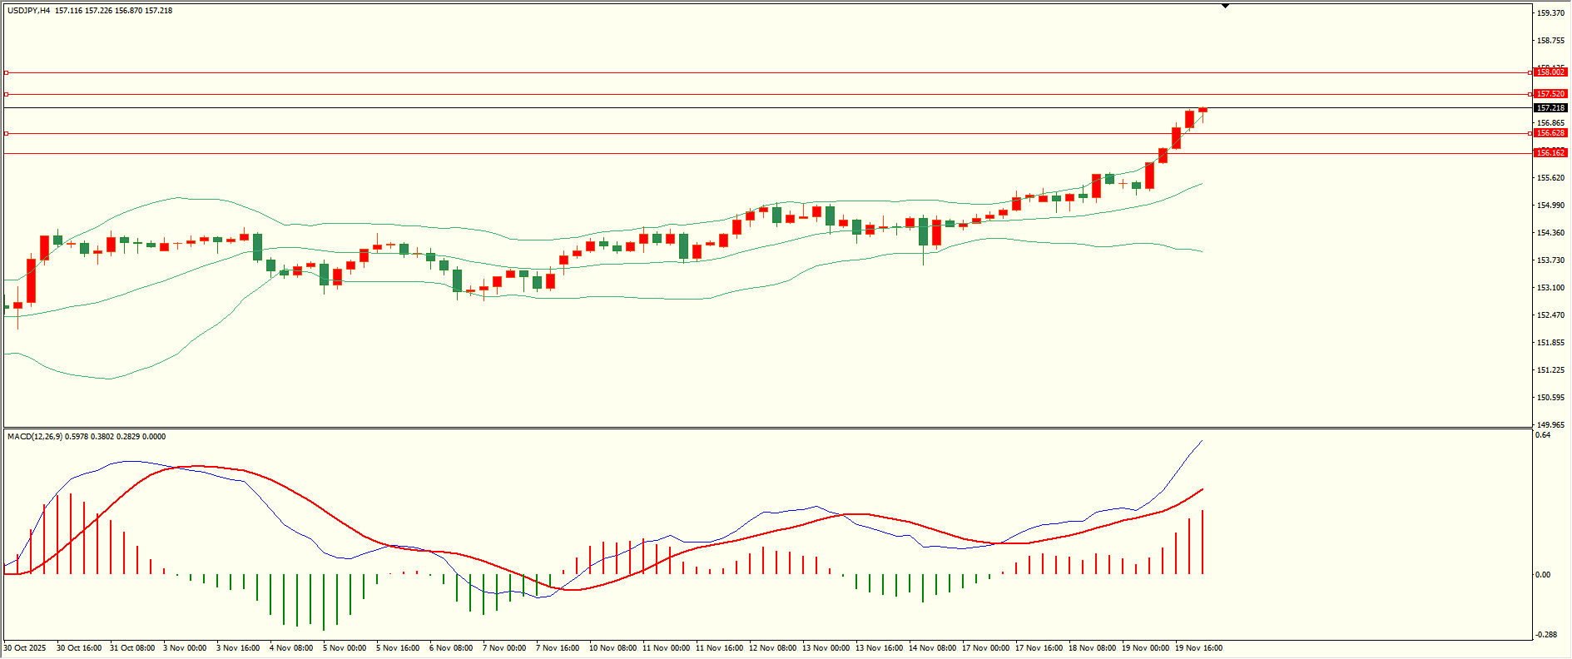Click the black current price 157.218 label
The height and width of the screenshot is (659, 1572).
pos(1550,108)
